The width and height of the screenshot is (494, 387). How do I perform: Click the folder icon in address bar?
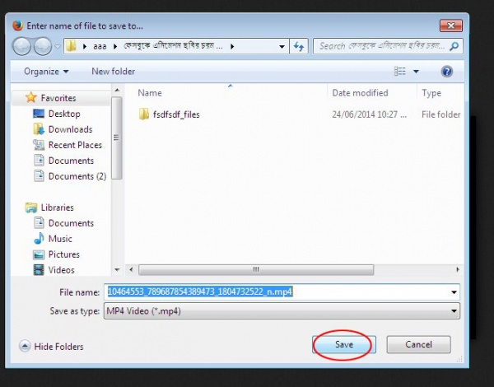(x=71, y=46)
